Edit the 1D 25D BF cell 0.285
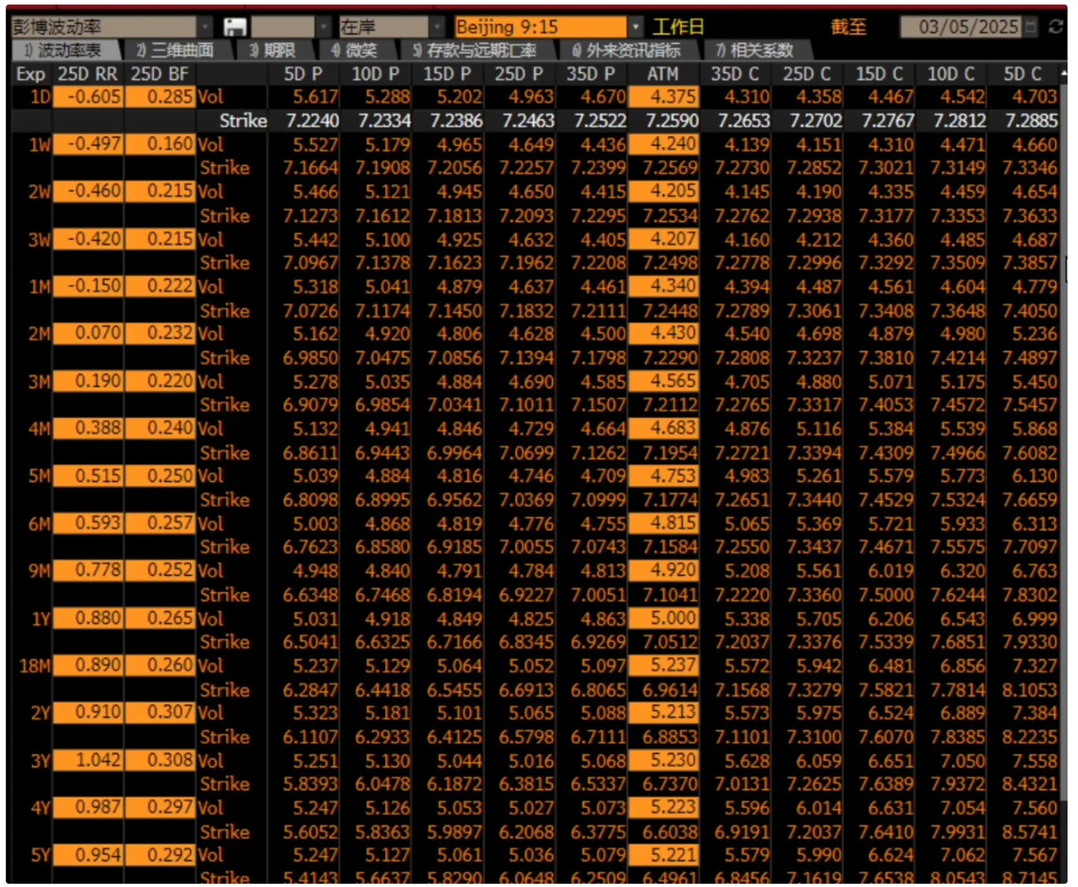1078x887 pixels. tap(160, 97)
